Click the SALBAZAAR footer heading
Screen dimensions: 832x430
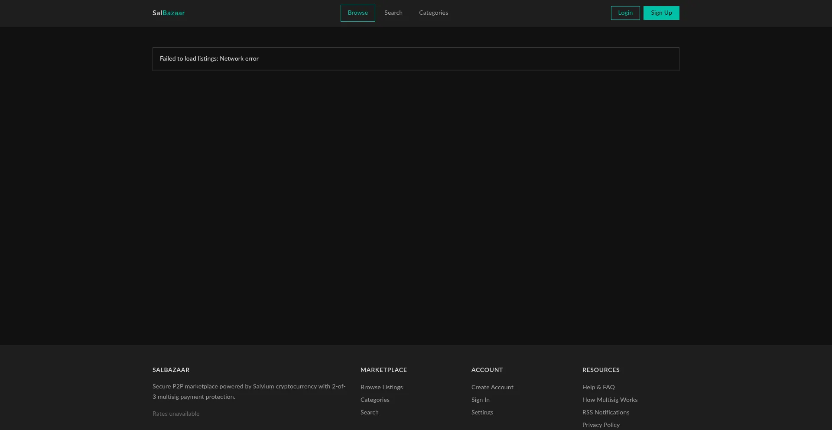point(171,370)
